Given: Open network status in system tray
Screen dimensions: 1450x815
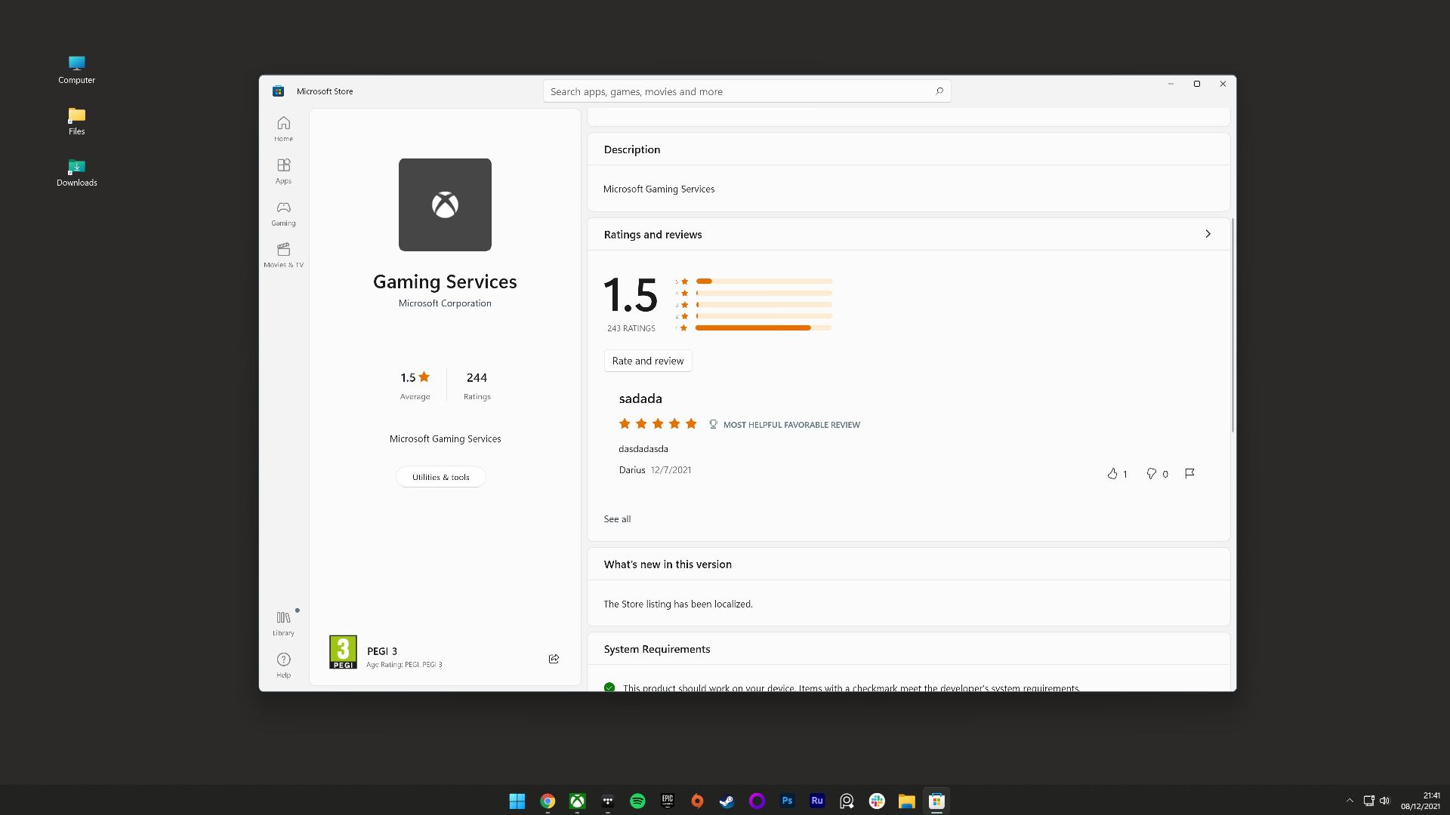Looking at the screenshot, I should 1368,801.
